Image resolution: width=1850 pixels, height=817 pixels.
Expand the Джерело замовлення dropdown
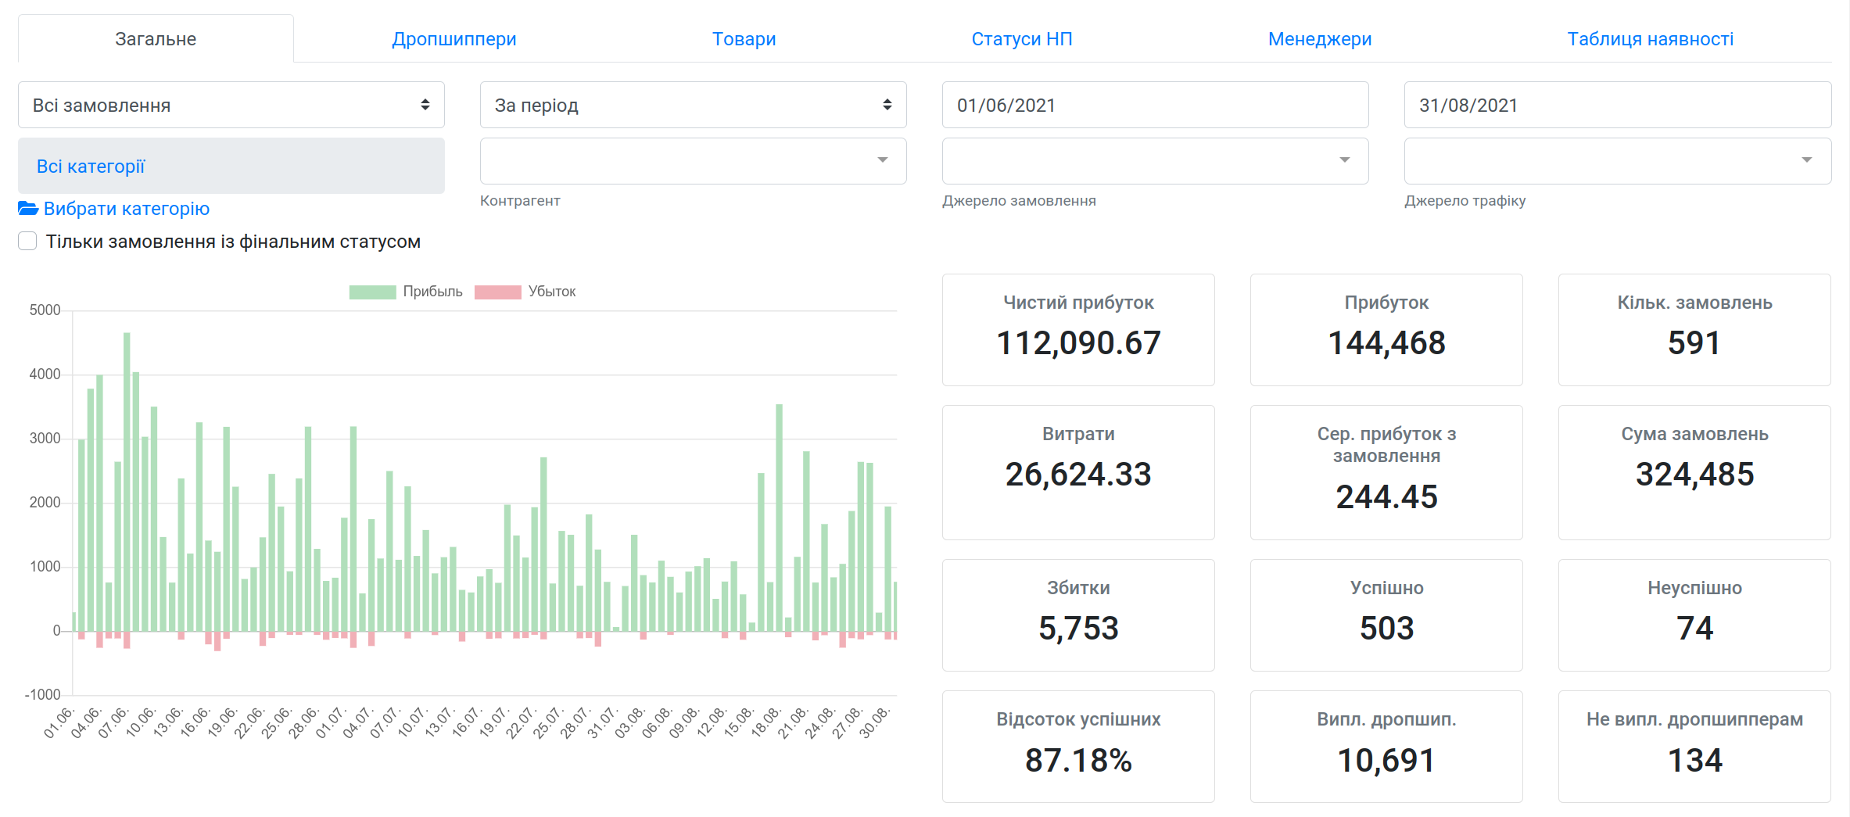pyautogui.click(x=1156, y=161)
